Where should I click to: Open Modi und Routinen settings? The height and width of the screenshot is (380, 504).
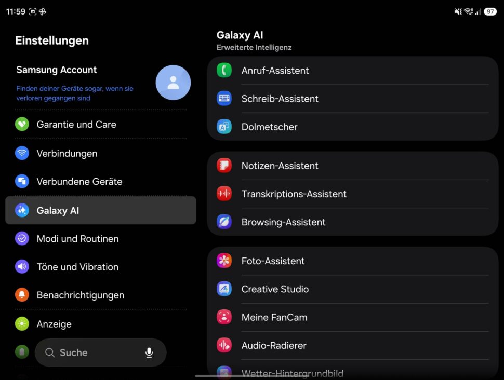101,238
